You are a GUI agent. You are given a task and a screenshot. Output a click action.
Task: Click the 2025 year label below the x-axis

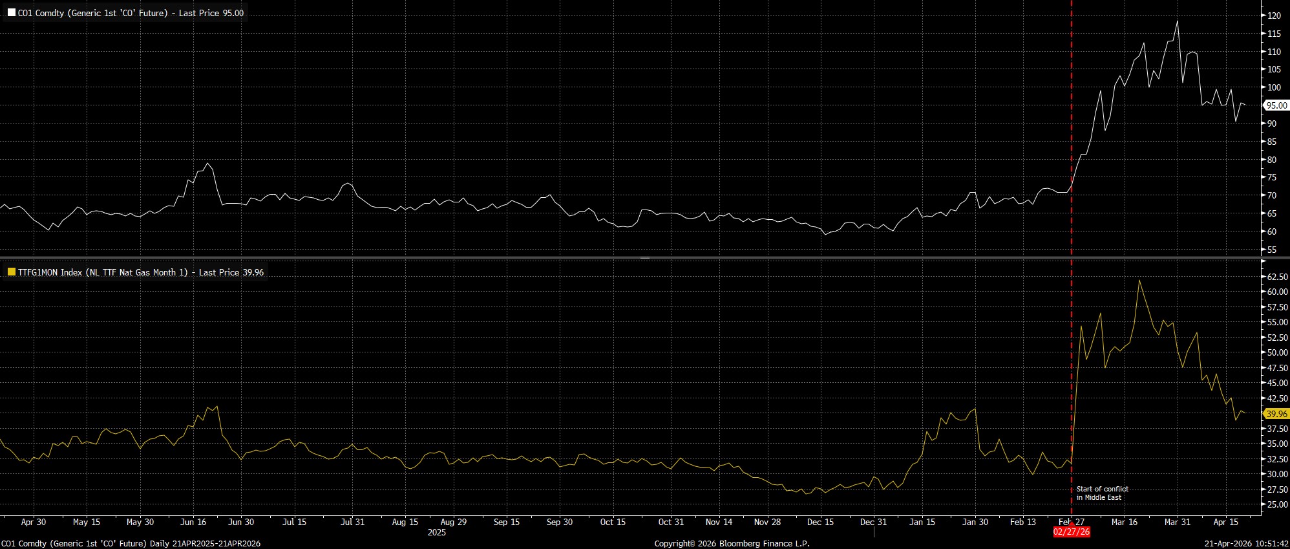(x=437, y=532)
